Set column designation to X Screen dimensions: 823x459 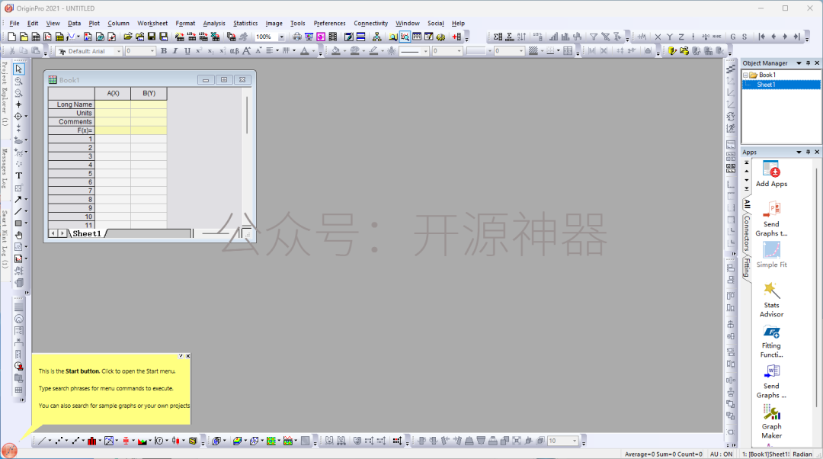(x=658, y=37)
